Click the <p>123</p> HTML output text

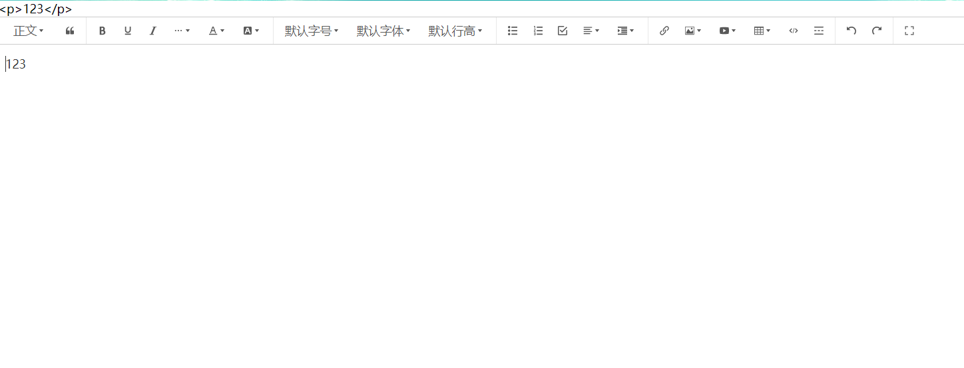(x=36, y=9)
